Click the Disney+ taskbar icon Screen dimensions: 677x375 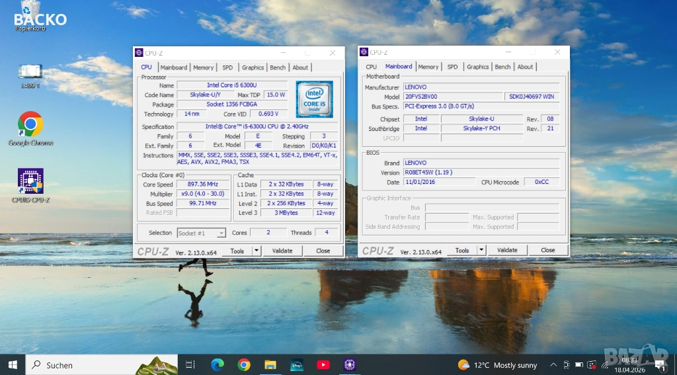[297, 364]
